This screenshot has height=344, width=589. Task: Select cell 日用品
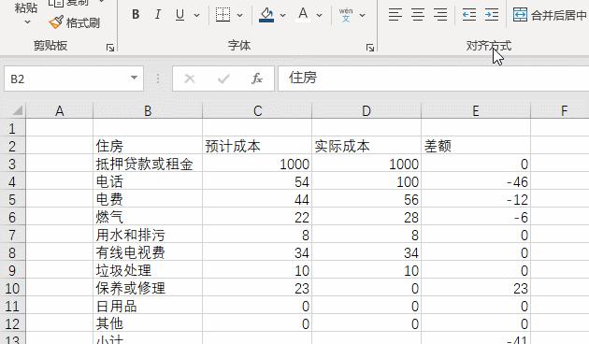tap(148, 306)
